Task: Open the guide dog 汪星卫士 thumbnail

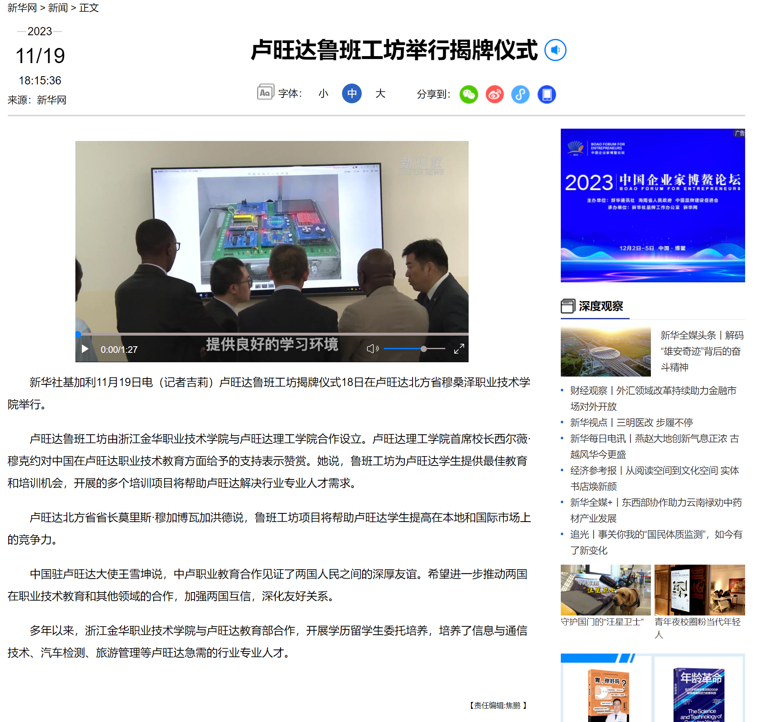Action: tap(605, 590)
